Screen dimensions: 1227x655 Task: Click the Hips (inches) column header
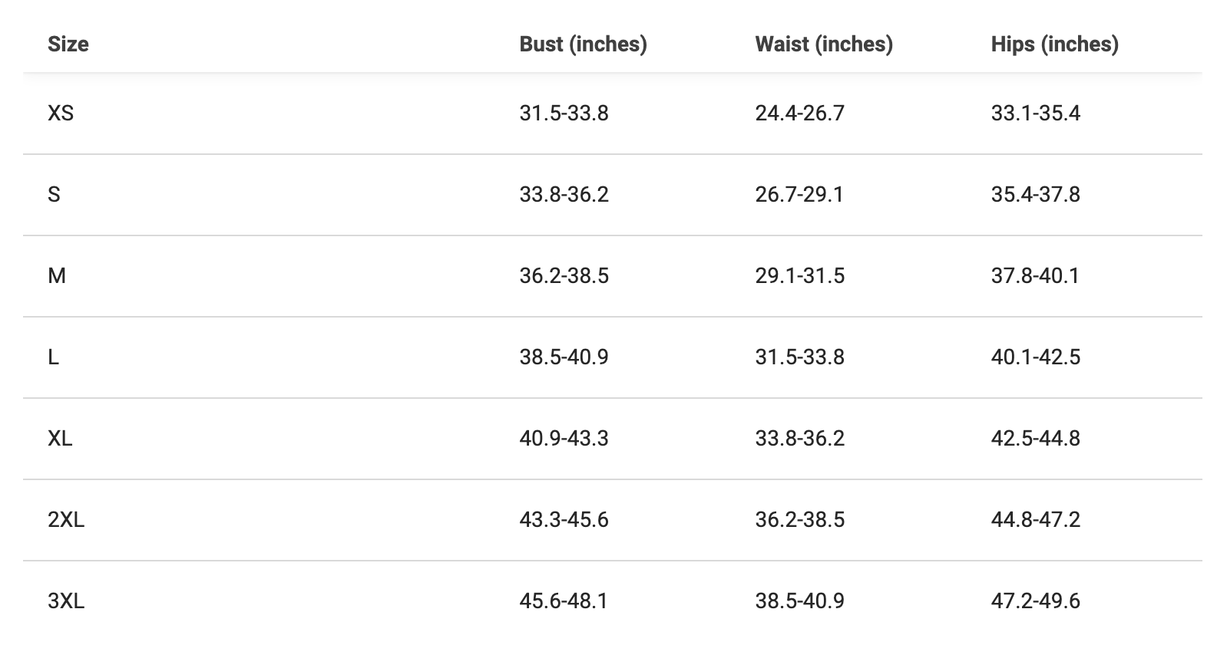tap(1054, 44)
